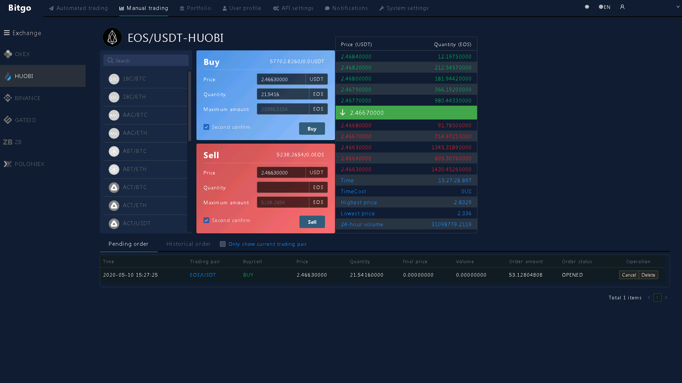Click the Buy quantity input field

click(x=283, y=94)
